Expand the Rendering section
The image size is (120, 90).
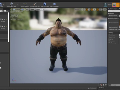tap(98, 88)
